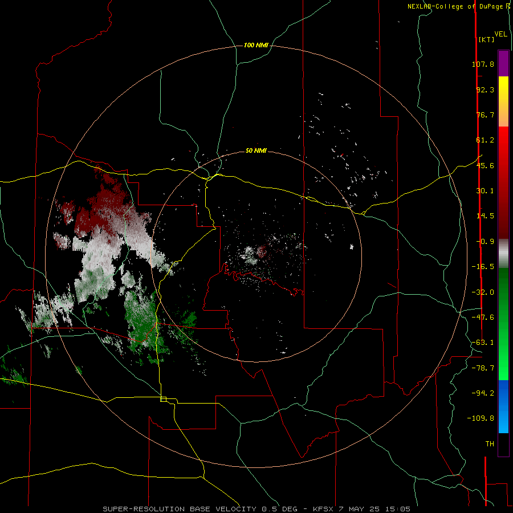Click the green segment of the color bar
This screenshot has width=513, height=513.
(503, 324)
